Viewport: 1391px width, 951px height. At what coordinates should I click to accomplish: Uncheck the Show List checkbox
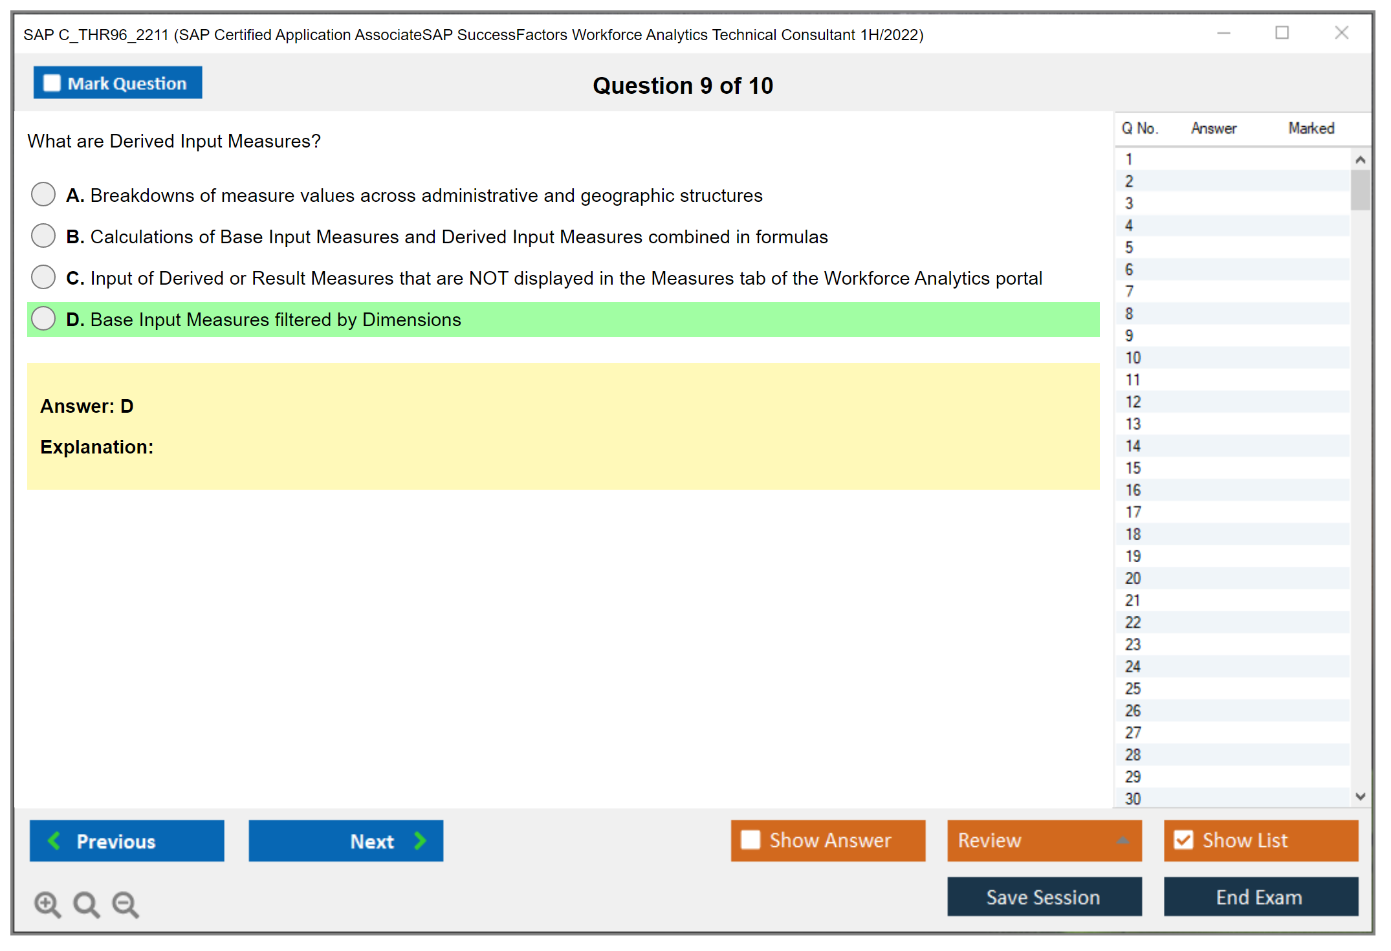tap(1183, 840)
